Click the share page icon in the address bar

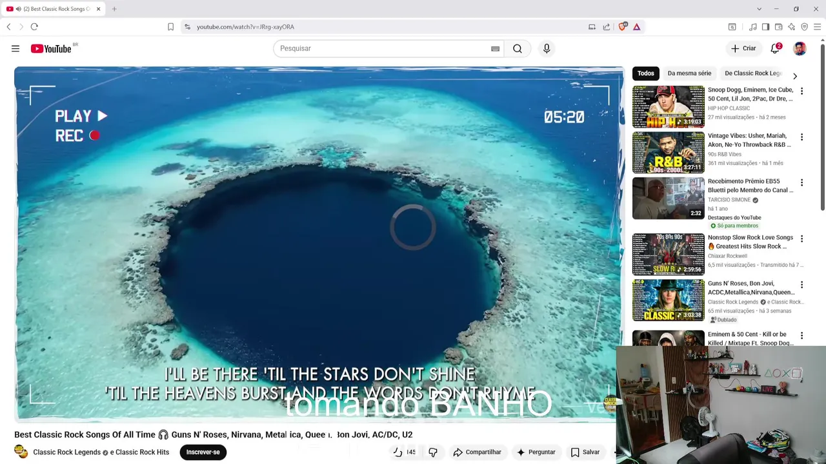click(607, 27)
